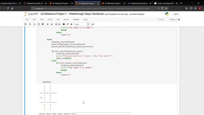Open the cell type Code dropdown

tap(82, 24)
